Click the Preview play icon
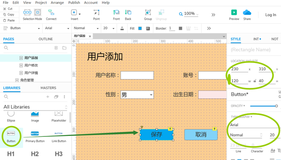The height and width of the screenshot is (160, 281). click(x=234, y=12)
